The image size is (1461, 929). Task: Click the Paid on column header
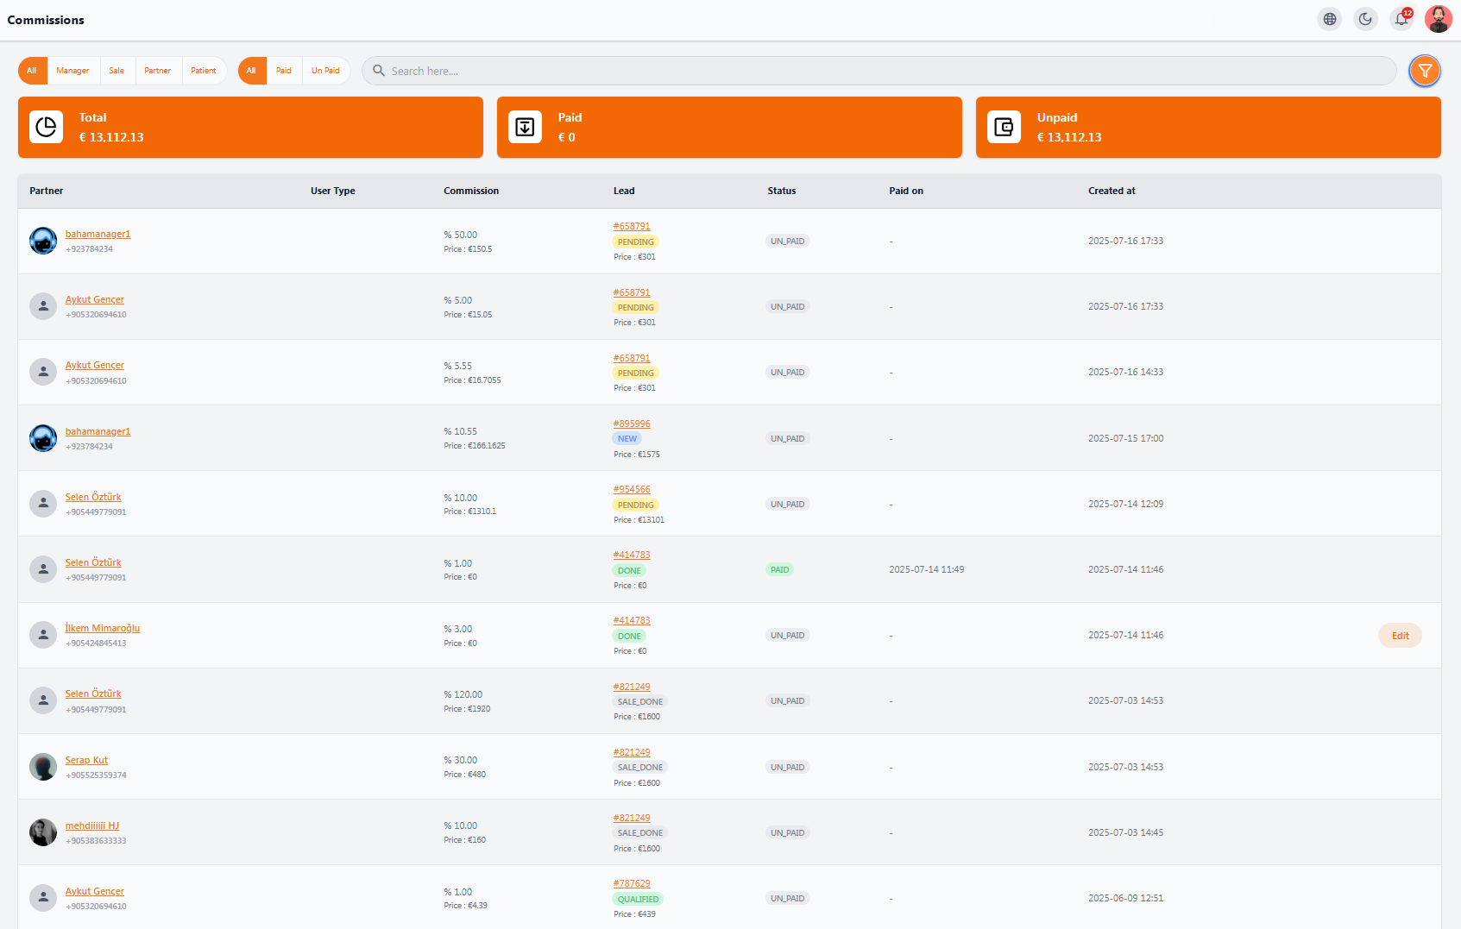pyautogui.click(x=906, y=191)
